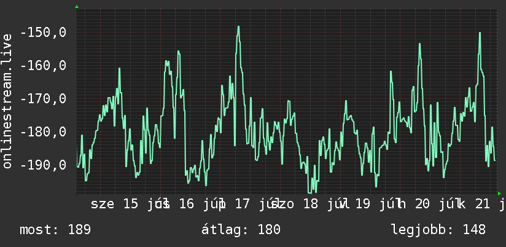Click the '19 júl' date label
Screen dimensions: 506x247
[x=375, y=204]
